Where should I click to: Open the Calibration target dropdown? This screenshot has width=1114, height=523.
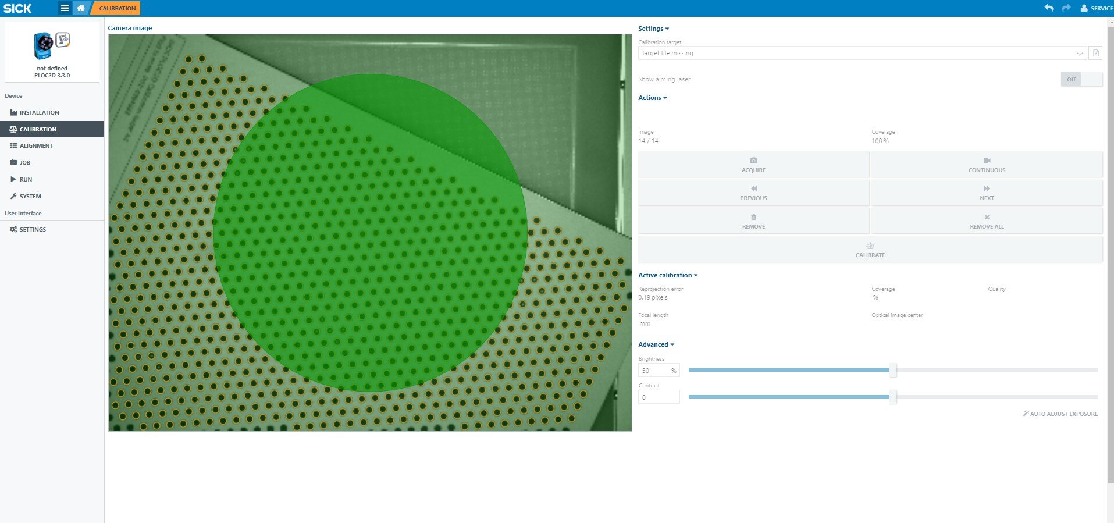[x=861, y=53]
